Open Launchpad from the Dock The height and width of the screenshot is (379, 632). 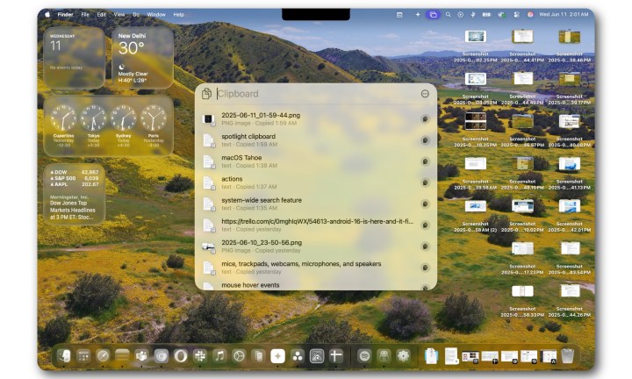(84, 355)
